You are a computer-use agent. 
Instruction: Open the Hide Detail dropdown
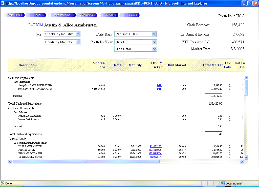pyautogui.click(x=135, y=49)
